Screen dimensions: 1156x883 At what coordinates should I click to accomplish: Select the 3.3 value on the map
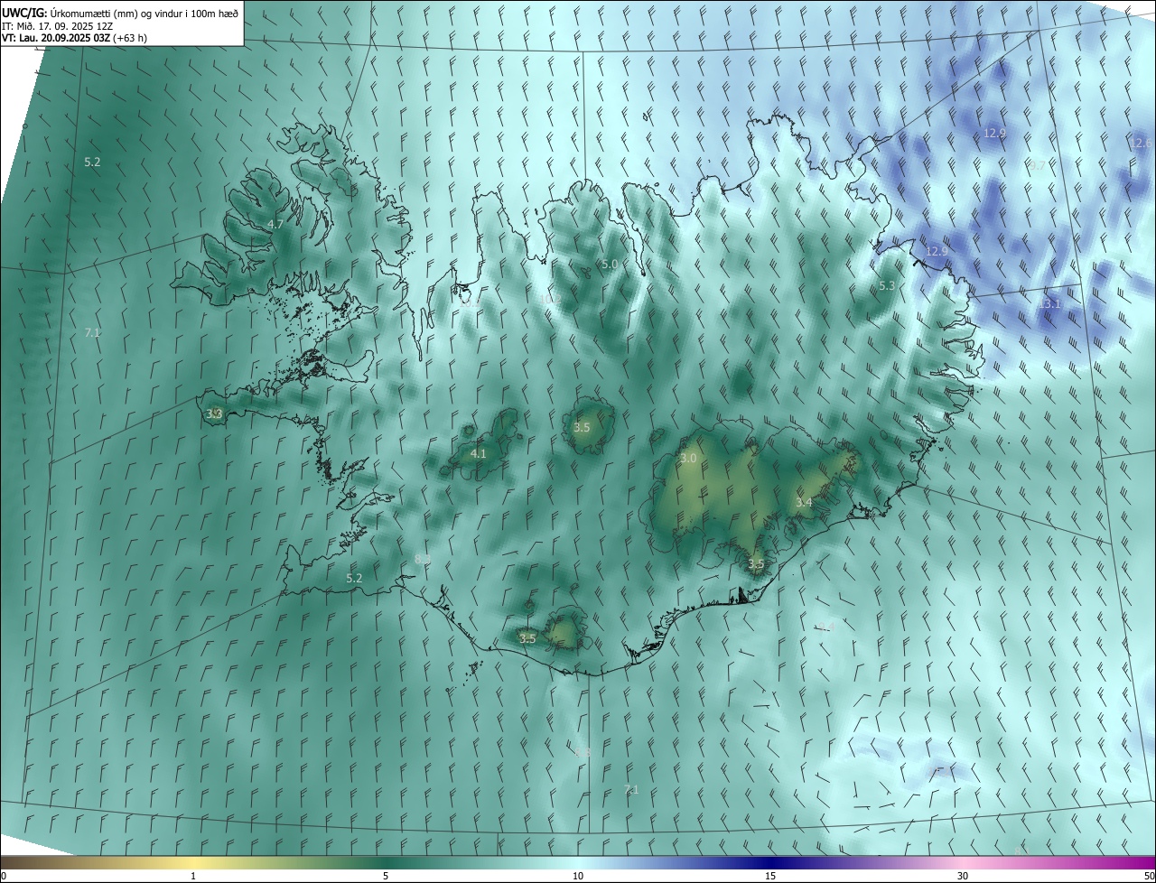coord(214,414)
